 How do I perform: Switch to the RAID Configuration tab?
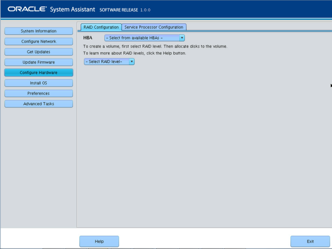(101, 27)
